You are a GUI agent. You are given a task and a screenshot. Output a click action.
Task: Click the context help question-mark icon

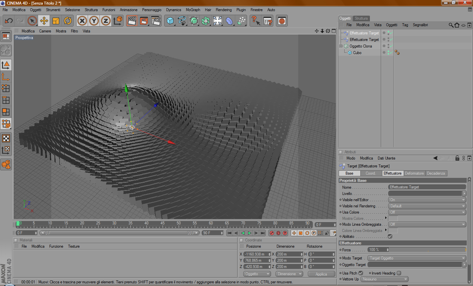[x=256, y=21]
